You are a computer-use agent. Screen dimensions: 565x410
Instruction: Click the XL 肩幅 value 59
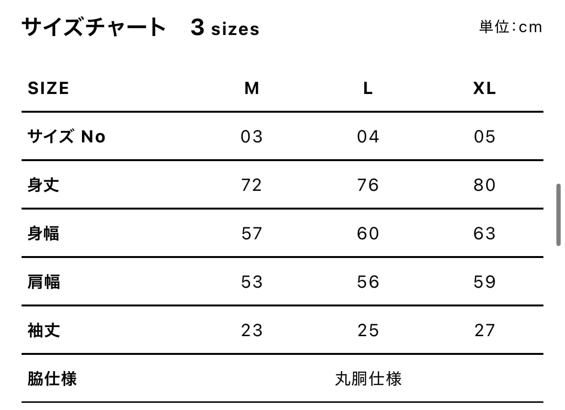(x=484, y=282)
